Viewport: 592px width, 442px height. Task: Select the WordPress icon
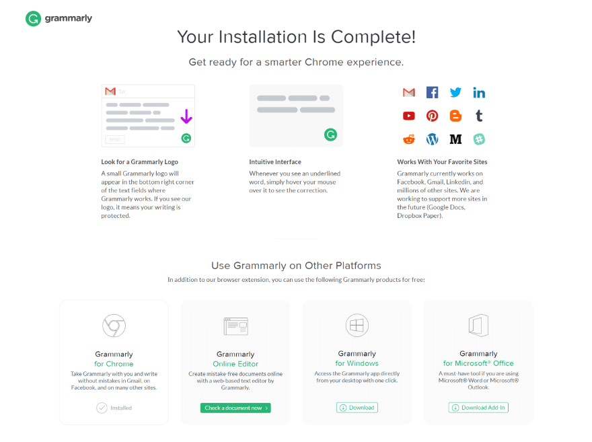(x=432, y=139)
